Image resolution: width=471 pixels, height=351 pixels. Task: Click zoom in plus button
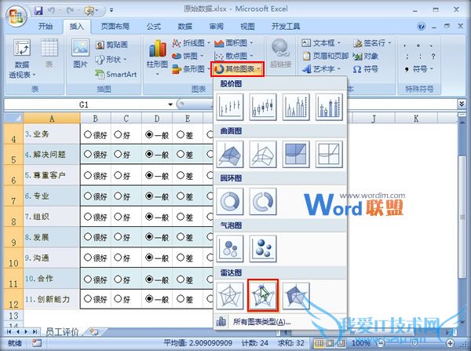pyautogui.click(x=450, y=343)
